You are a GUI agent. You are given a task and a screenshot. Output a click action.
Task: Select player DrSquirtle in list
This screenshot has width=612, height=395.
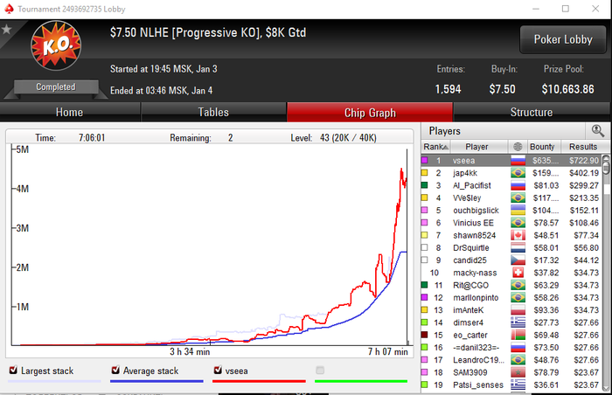[x=511, y=248]
